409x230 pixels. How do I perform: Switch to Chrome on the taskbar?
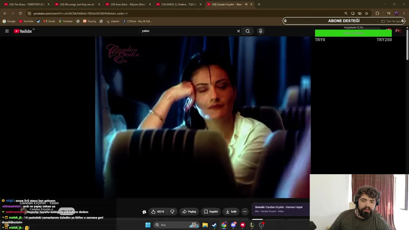pos(224,225)
